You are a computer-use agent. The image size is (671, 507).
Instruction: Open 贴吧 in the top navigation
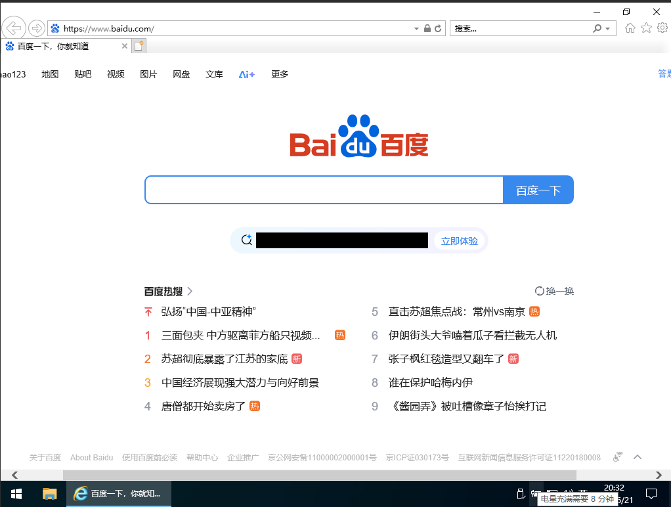(x=83, y=74)
